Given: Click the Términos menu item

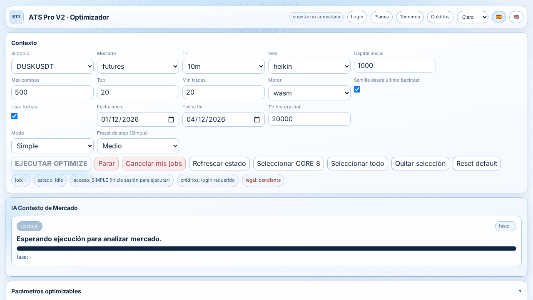Looking at the screenshot, I should click(409, 17).
